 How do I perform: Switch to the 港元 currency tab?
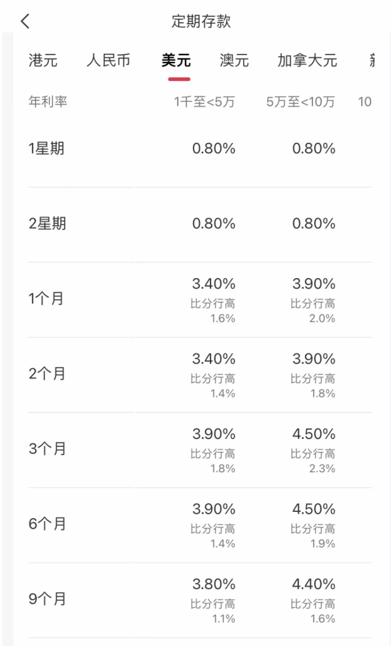(43, 60)
